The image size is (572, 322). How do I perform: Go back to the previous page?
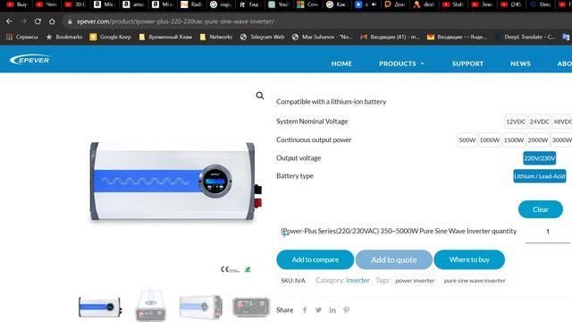coord(9,21)
